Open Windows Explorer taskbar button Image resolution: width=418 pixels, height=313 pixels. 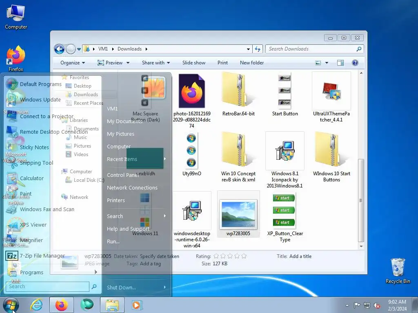[112, 305]
